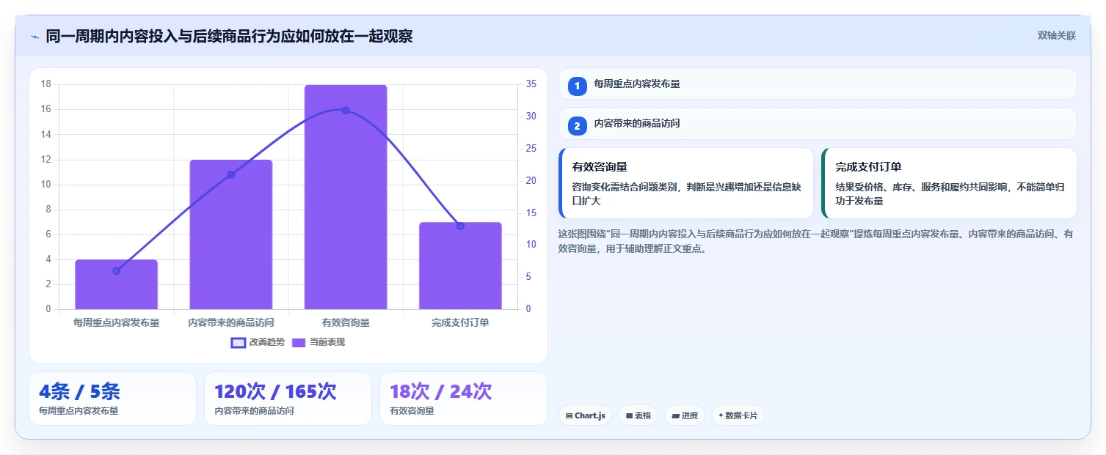Click the summary paragraph starting with 这张图围绕

coord(816,241)
